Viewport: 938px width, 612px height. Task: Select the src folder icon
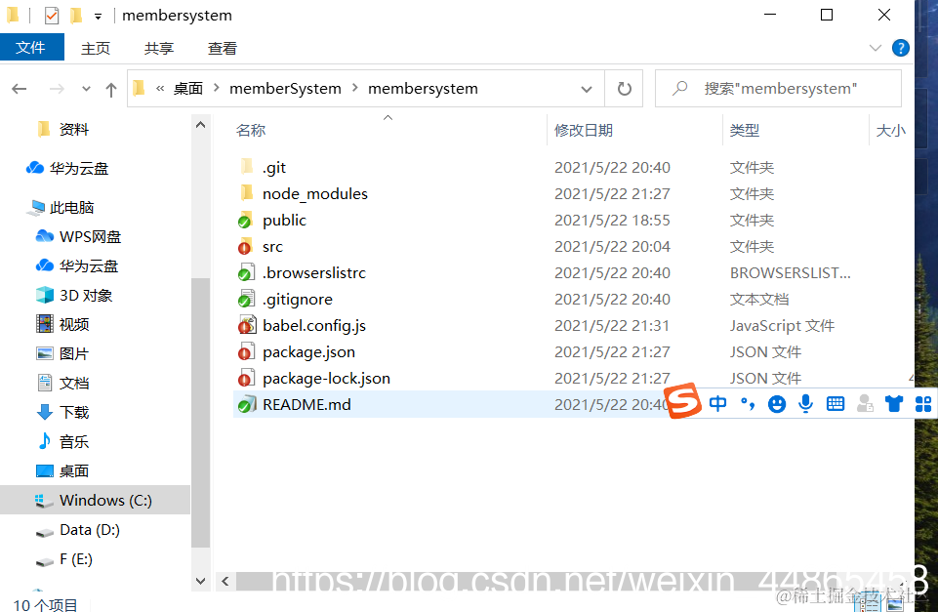tap(245, 247)
